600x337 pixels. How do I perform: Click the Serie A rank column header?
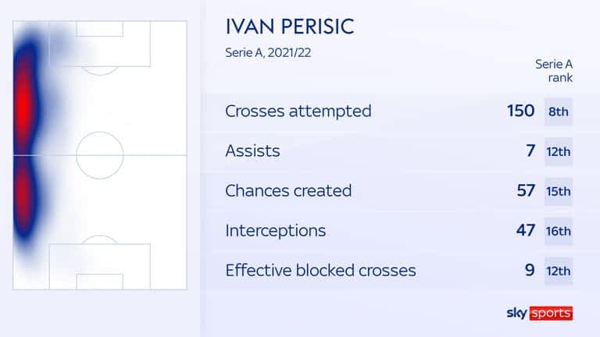pyautogui.click(x=554, y=71)
